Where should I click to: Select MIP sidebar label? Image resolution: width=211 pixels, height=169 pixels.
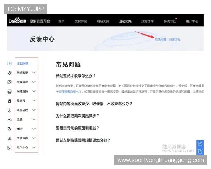(x=19, y=129)
